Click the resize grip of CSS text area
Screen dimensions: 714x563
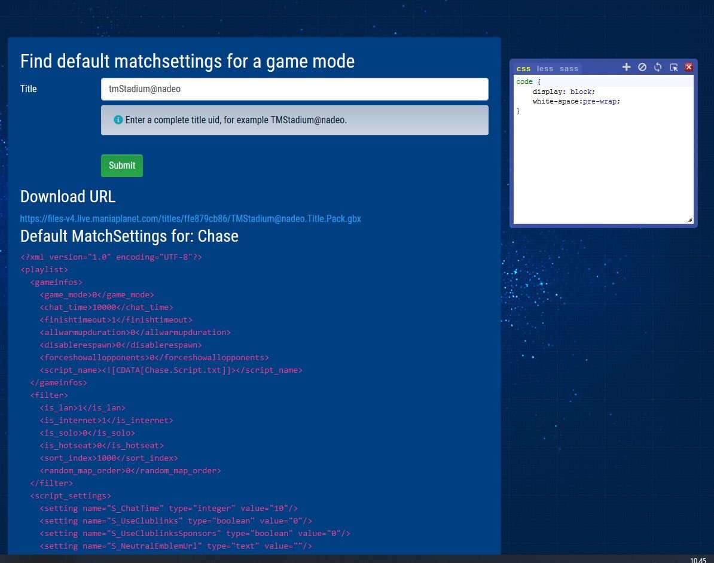pyautogui.click(x=690, y=220)
